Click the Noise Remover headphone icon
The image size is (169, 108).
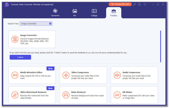tap(66, 95)
